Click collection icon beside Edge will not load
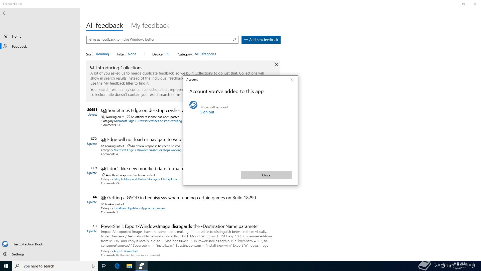481x271 pixels. (x=103, y=140)
